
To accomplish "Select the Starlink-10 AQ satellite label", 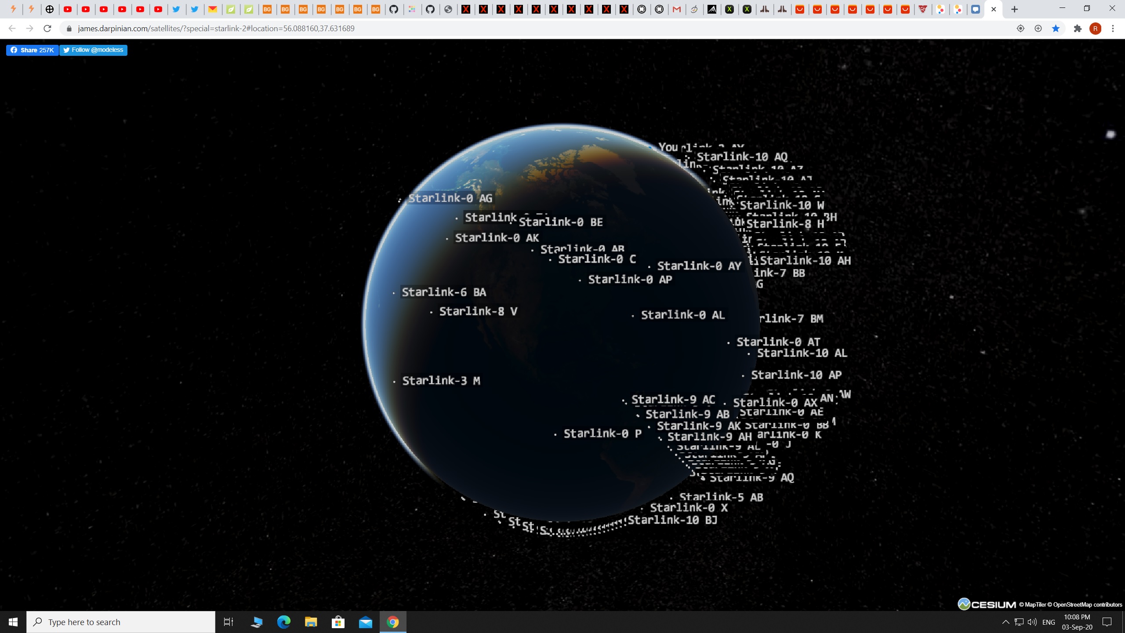I will click(x=742, y=156).
